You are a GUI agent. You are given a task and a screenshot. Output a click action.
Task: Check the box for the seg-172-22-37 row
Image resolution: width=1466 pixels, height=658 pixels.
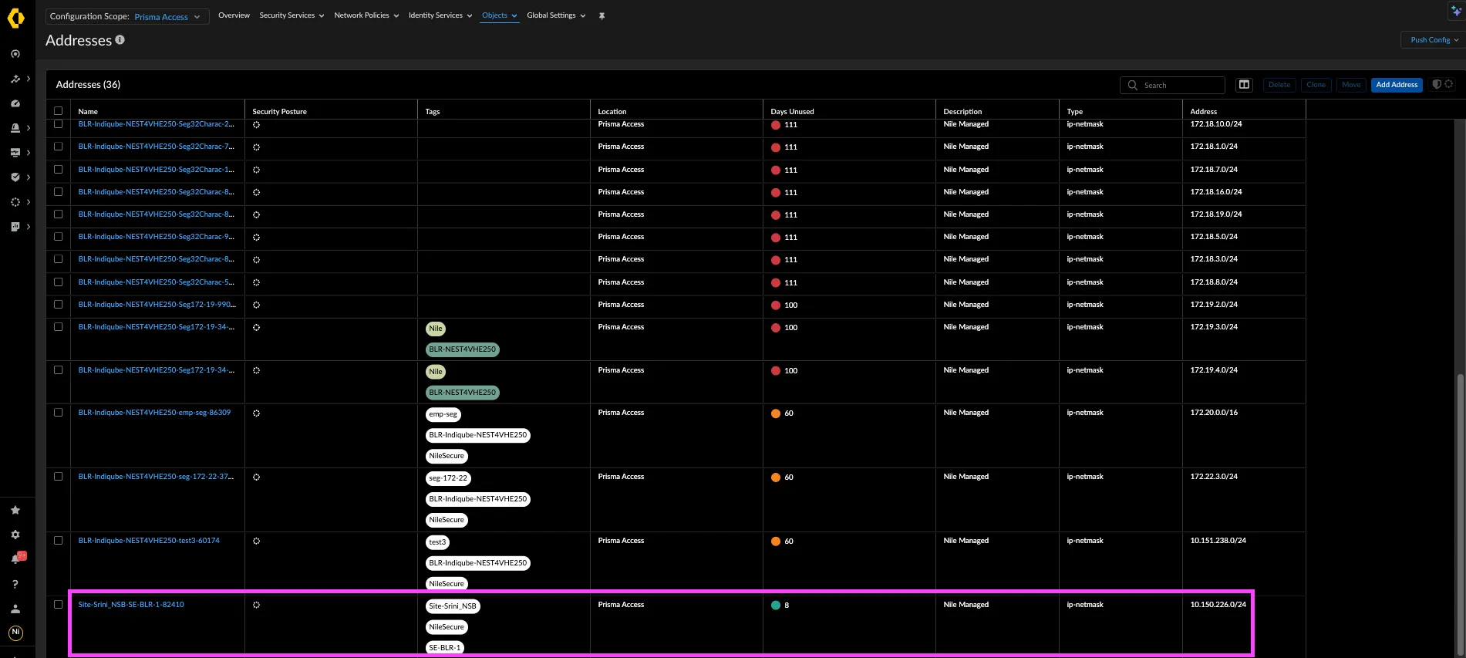click(58, 477)
